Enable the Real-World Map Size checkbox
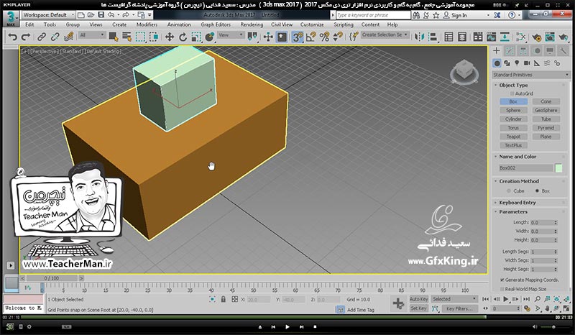The image size is (575, 335). tap(502, 289)
